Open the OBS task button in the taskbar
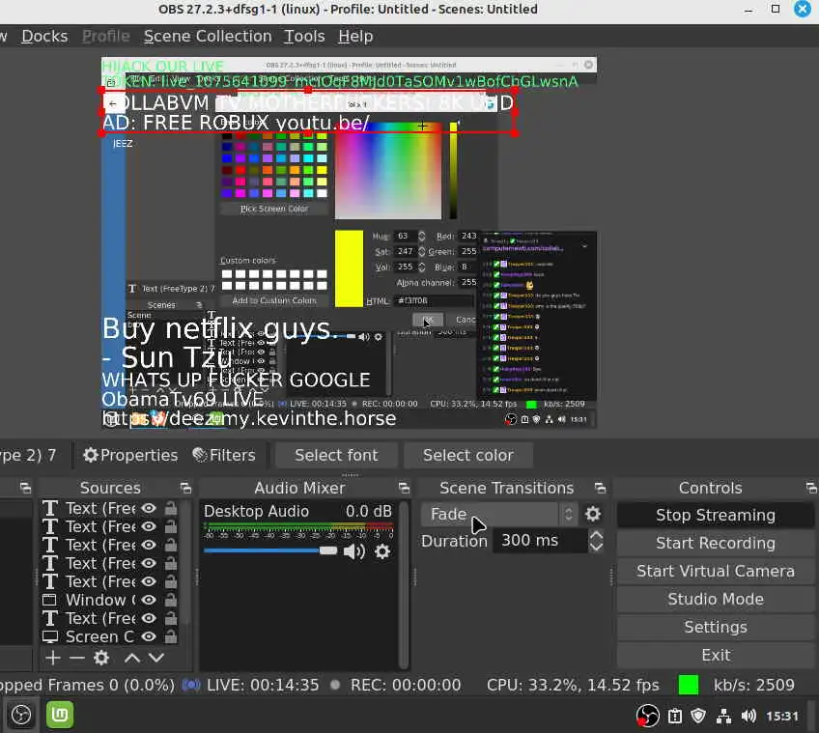The width and height of the screenshot is (819, 733). click(x=21, y=716)
